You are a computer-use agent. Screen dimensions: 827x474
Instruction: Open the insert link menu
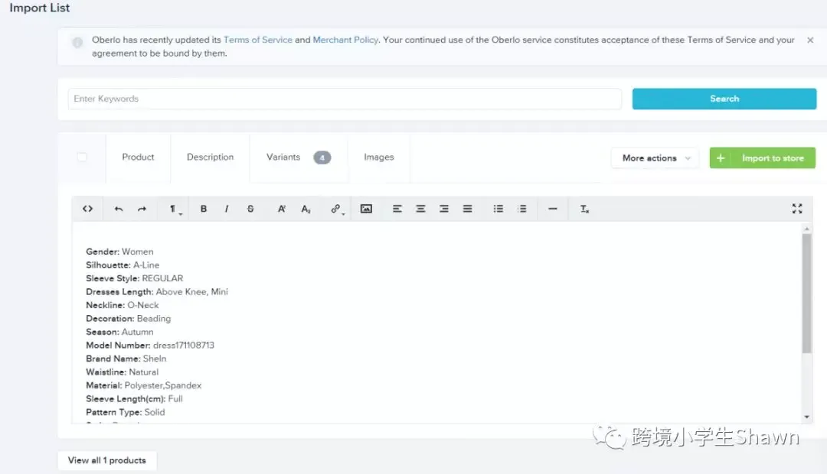pos(336,209)
